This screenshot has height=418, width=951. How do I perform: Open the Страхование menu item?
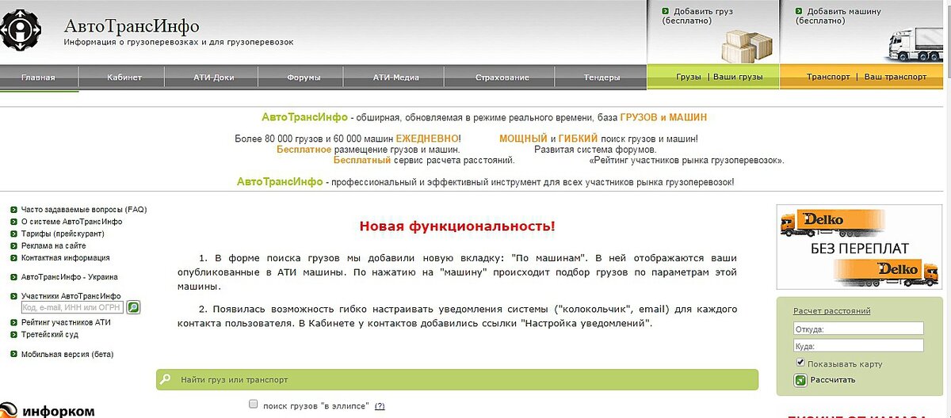[x=502, y=77]
